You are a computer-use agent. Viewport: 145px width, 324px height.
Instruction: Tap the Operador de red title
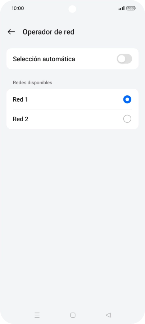click(48, 32)
